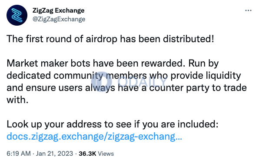Click the Market maker bots sentence
The image size is (259, 164).
(x=96, y=64)
